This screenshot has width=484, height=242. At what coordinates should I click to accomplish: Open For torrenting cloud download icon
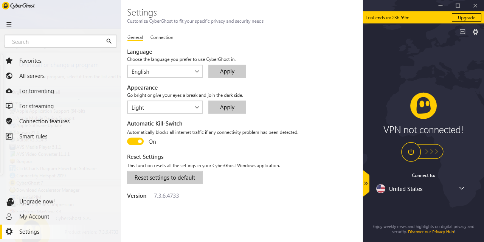(9, 91)
